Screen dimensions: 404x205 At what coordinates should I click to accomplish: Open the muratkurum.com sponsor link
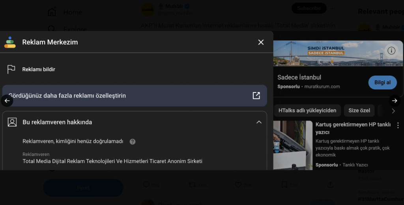[322, 87]
